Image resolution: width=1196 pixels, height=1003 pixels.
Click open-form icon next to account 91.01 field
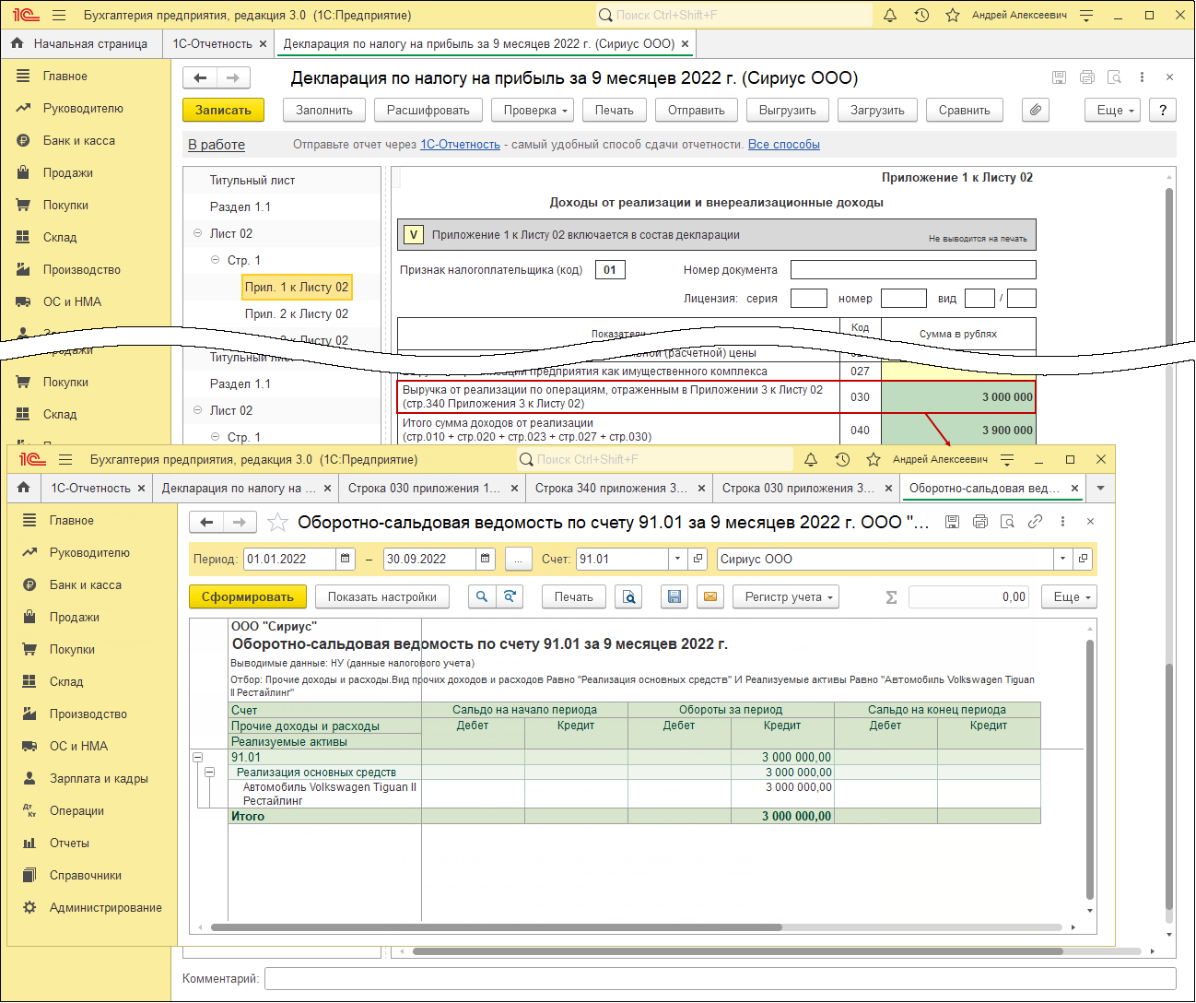698,559
